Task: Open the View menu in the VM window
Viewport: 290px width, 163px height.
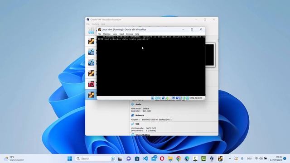Action: [x=115, y=34]
